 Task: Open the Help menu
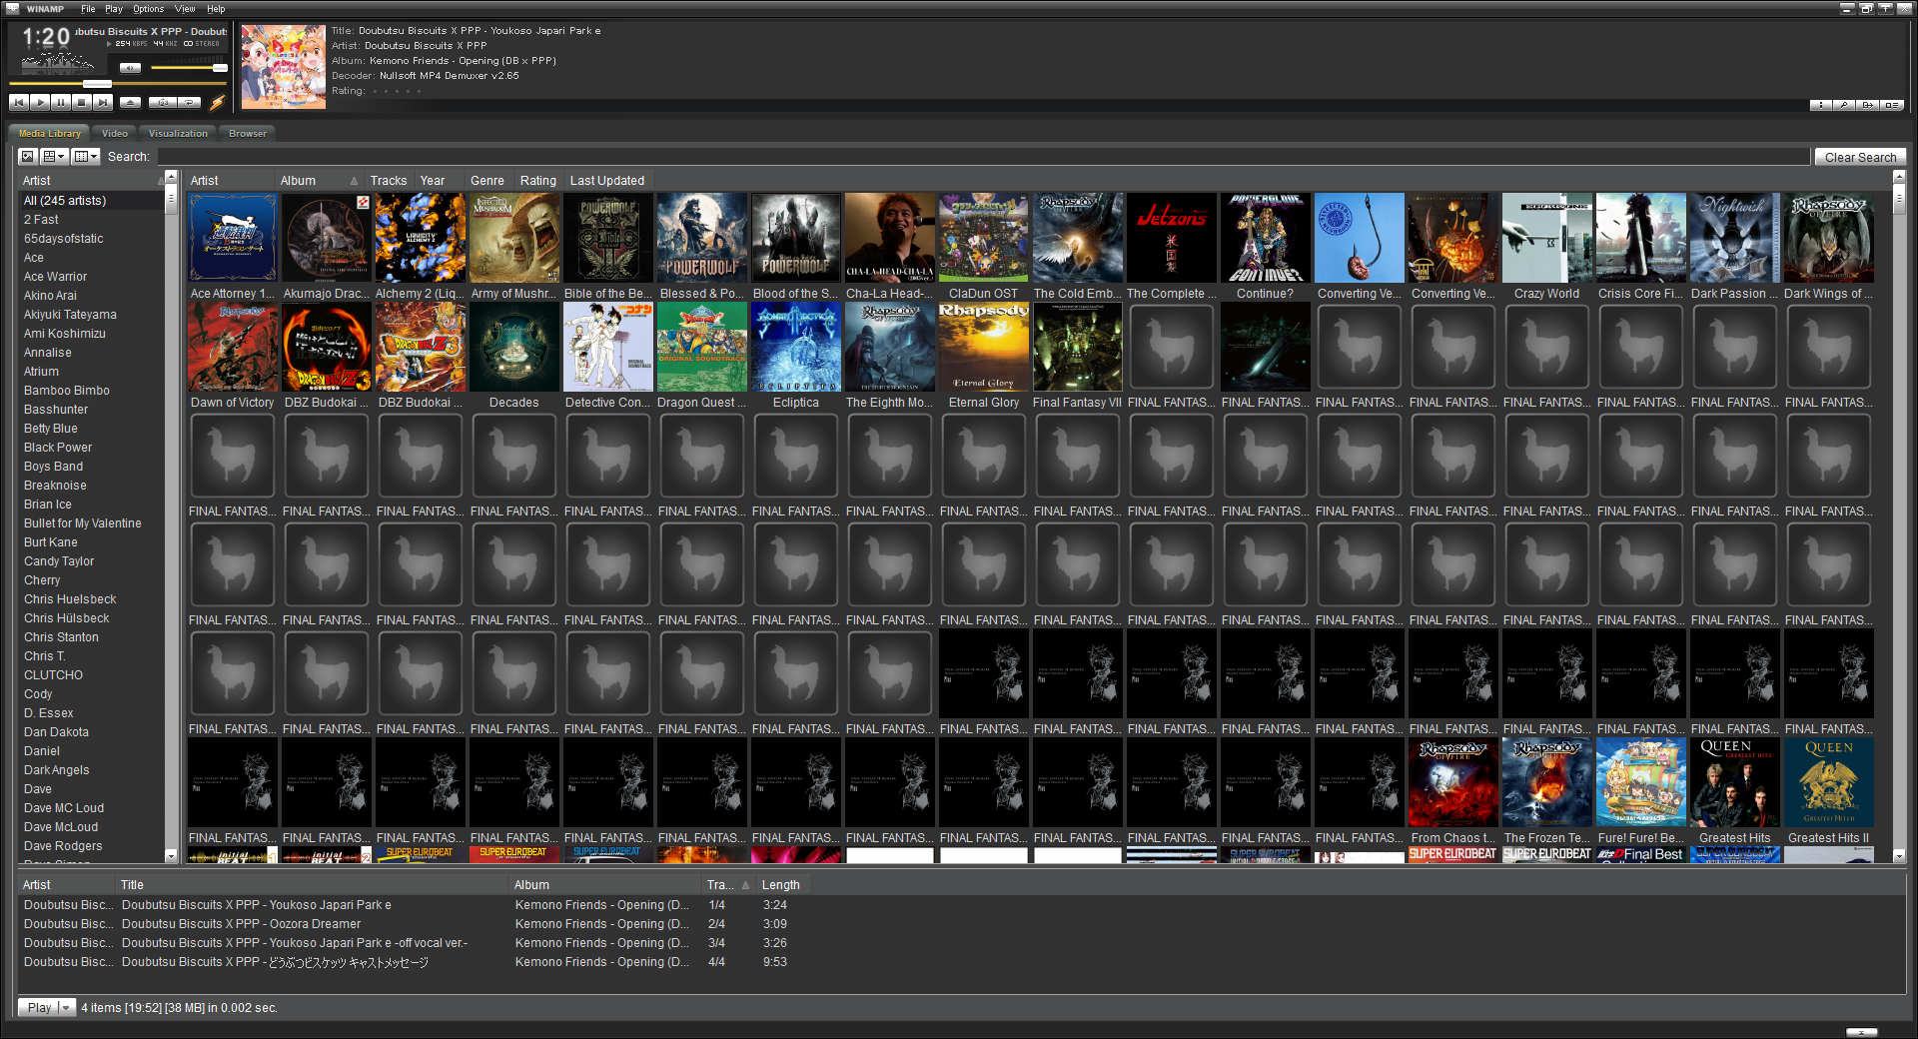click(x=216, y=9)
